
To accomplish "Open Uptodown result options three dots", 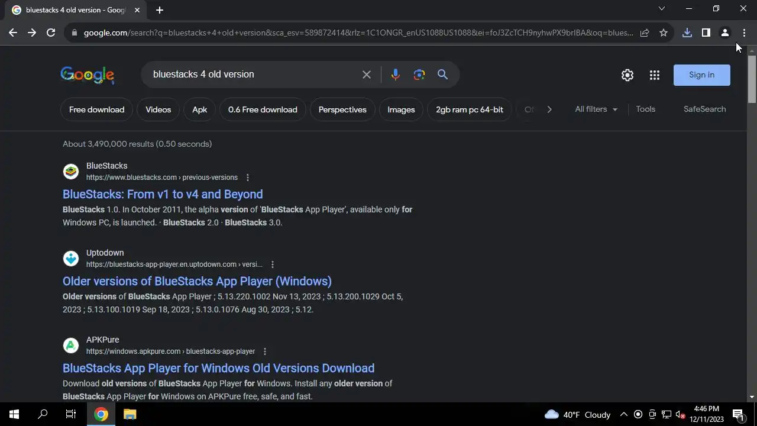I will (273, 264).
